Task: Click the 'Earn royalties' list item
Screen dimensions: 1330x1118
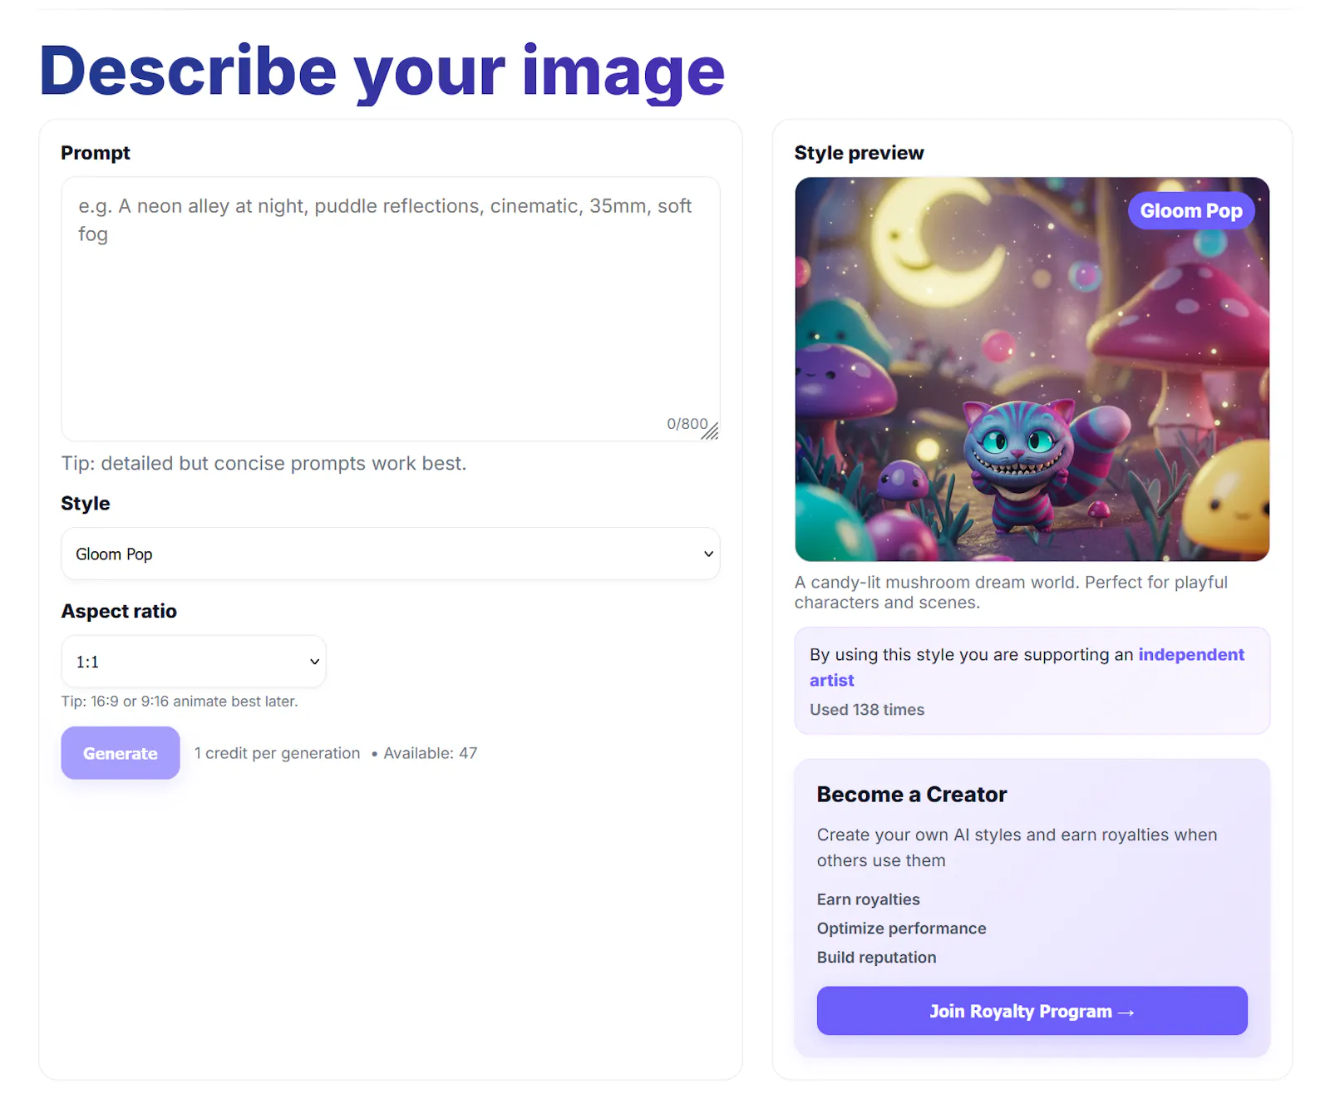Action: point(868,899)
